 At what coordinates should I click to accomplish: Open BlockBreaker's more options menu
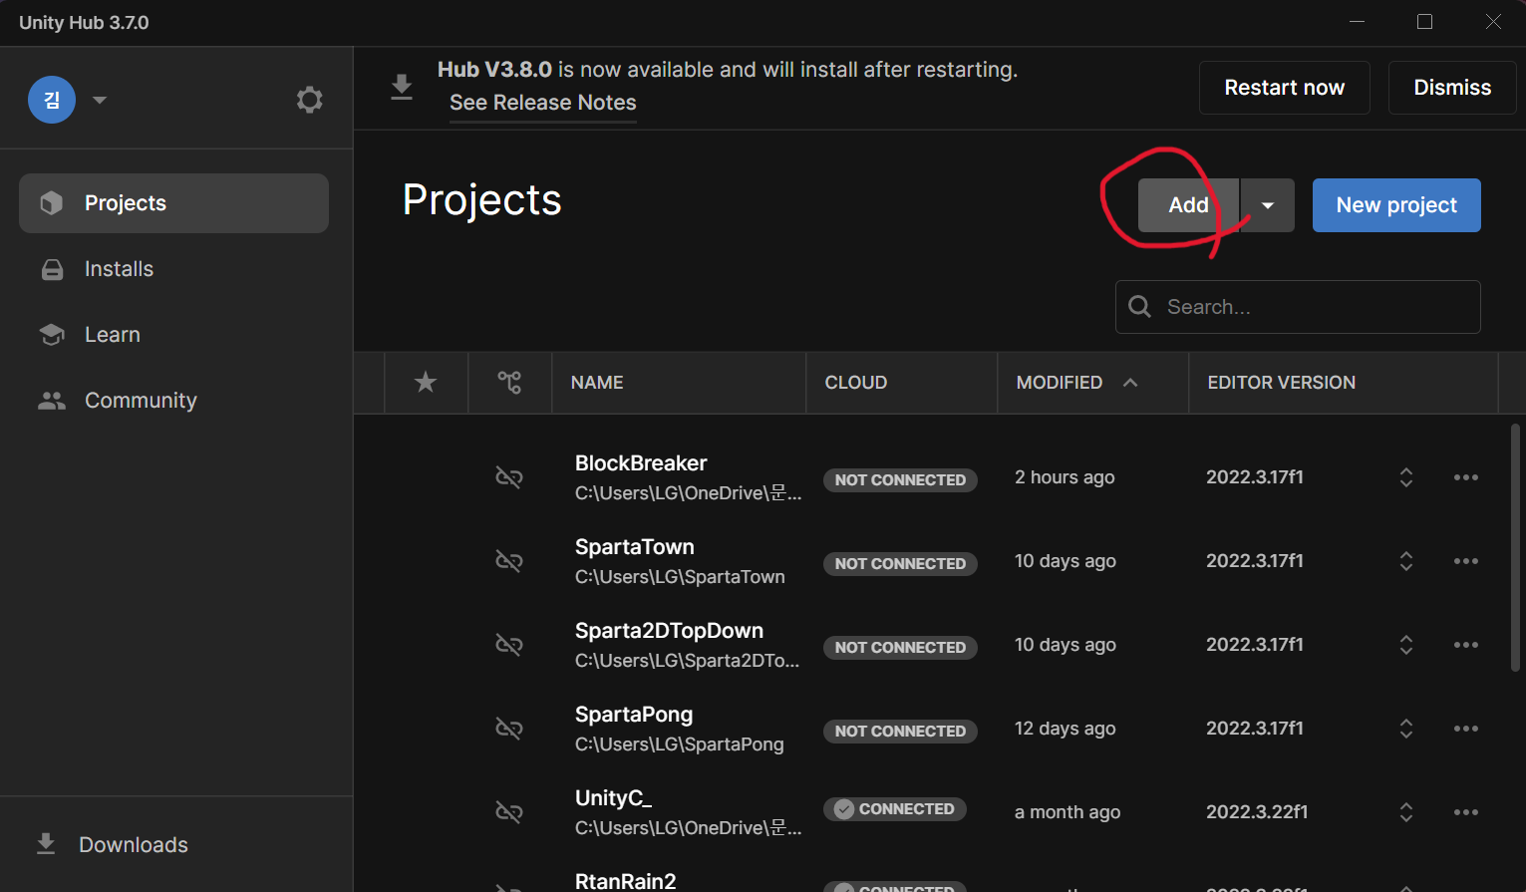pos(1466,477)
